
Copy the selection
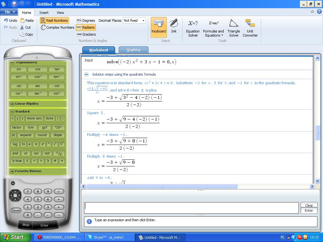point(26,34)
